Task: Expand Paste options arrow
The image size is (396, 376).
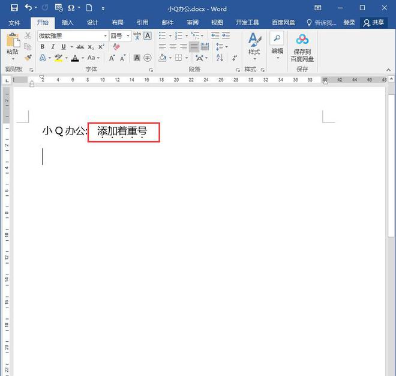Action: (13, 59)
